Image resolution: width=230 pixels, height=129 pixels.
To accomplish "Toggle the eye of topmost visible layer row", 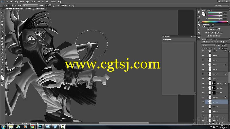I will [203, 51].
